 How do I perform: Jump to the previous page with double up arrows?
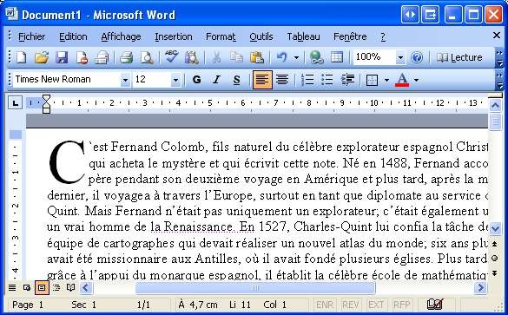click(495, 244)
